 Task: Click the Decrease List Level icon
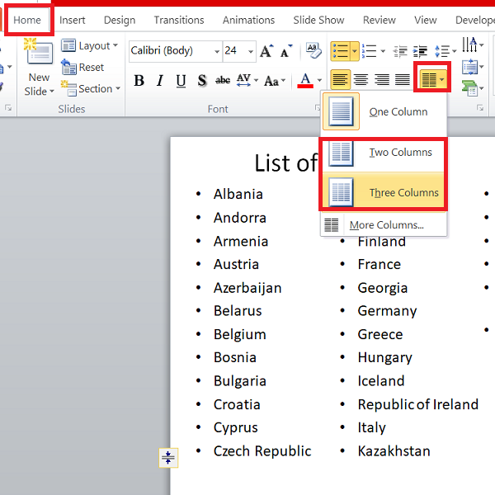(x=400, y=51)
